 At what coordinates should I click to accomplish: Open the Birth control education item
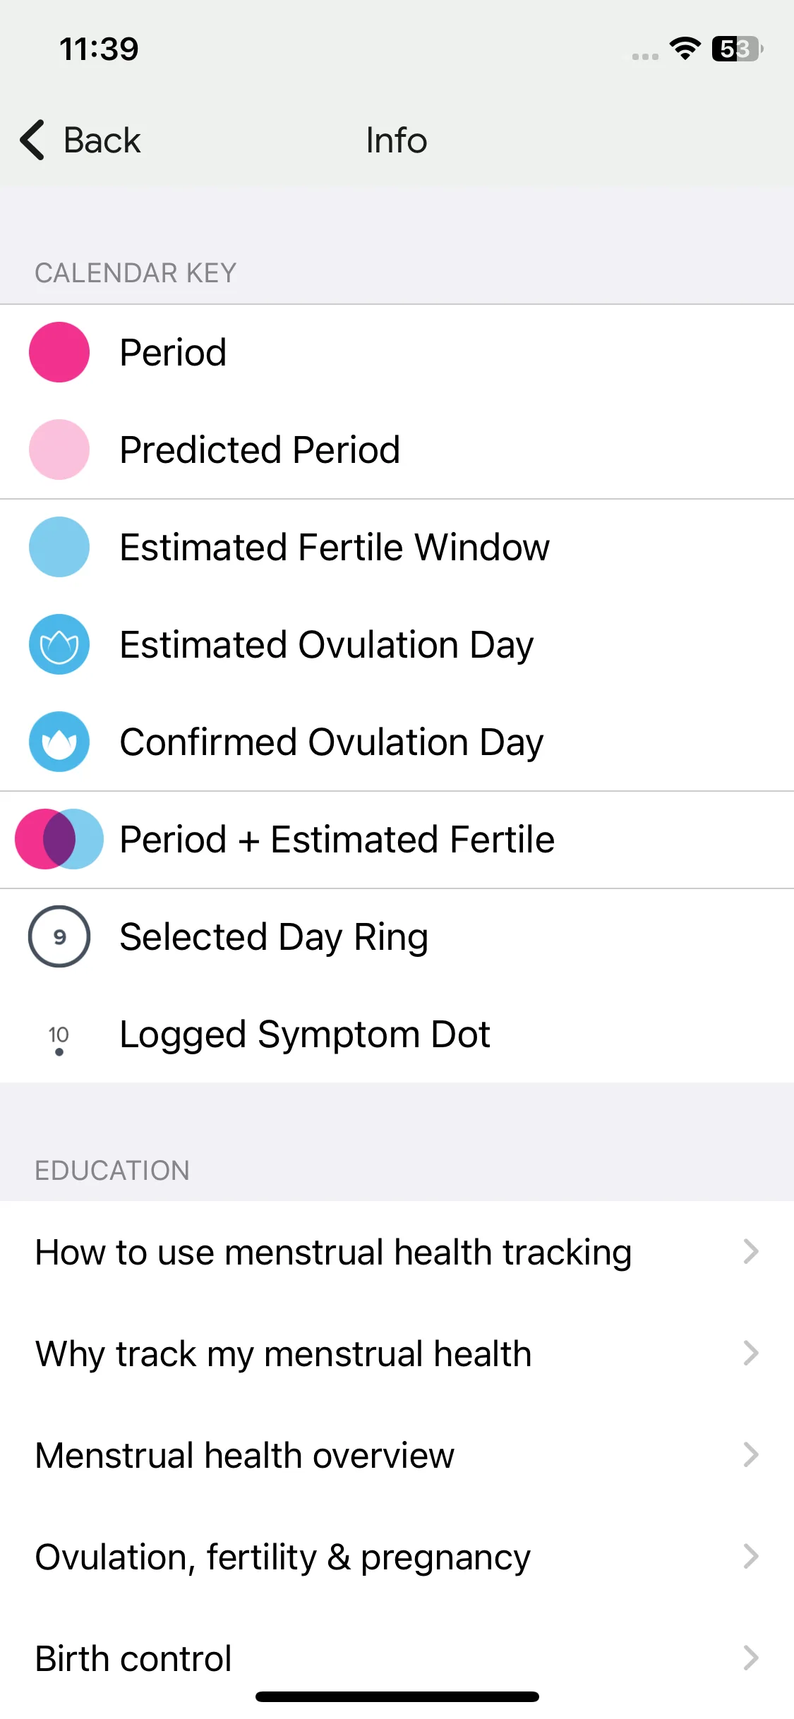coord(397,1658)
